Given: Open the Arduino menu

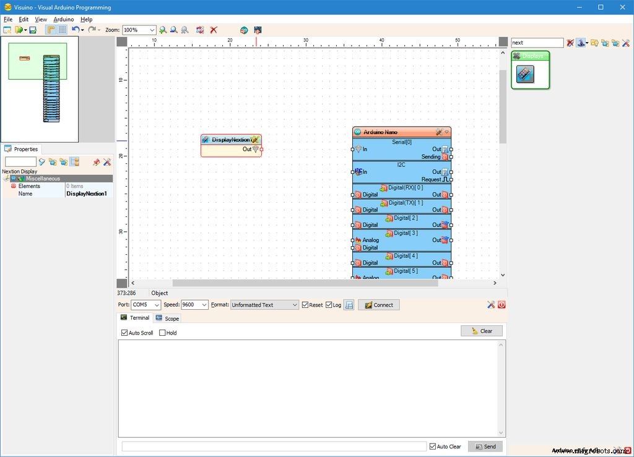Looking at the screenshot, I should click(63, 19).
